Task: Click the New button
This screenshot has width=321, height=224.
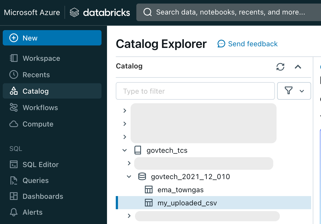Action: coord(52,38)
